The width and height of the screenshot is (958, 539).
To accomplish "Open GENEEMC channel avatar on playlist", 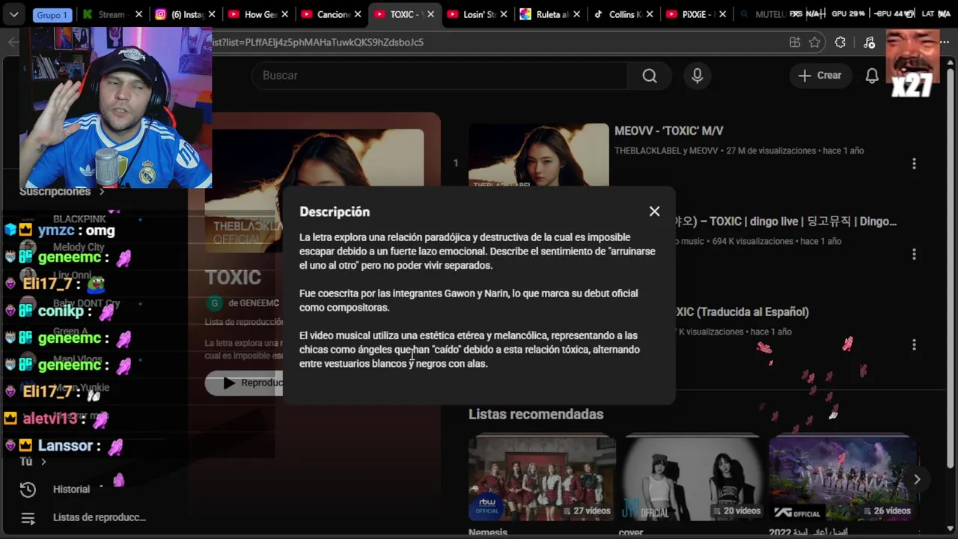I will 215,303.
